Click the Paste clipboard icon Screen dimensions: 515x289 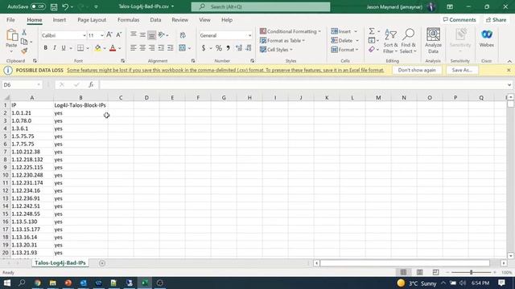tap(11, 35)
